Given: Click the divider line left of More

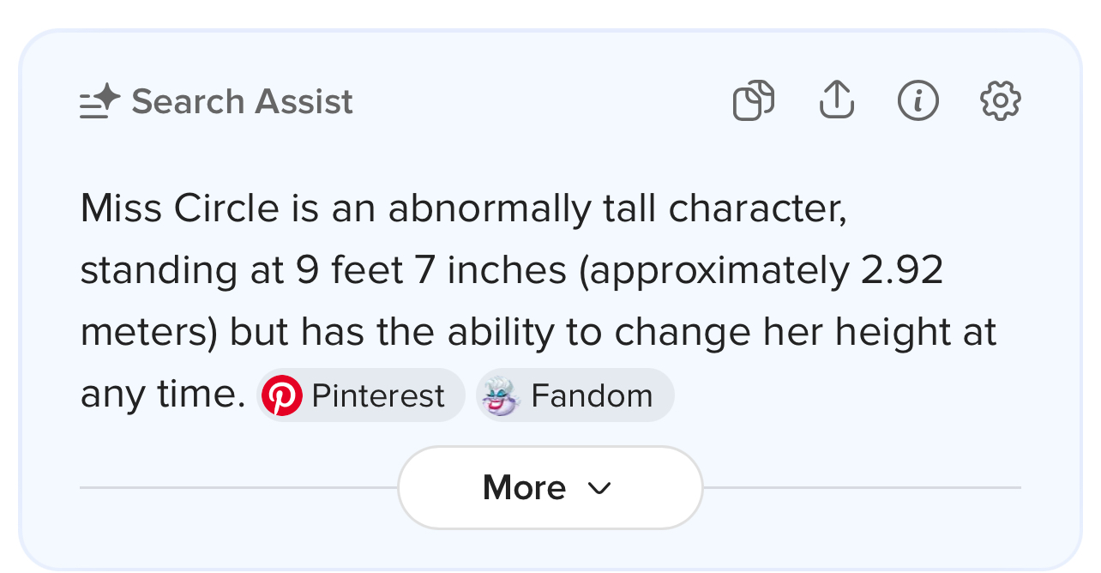Looking at the screenshot, I should click(x=238, y=487).
